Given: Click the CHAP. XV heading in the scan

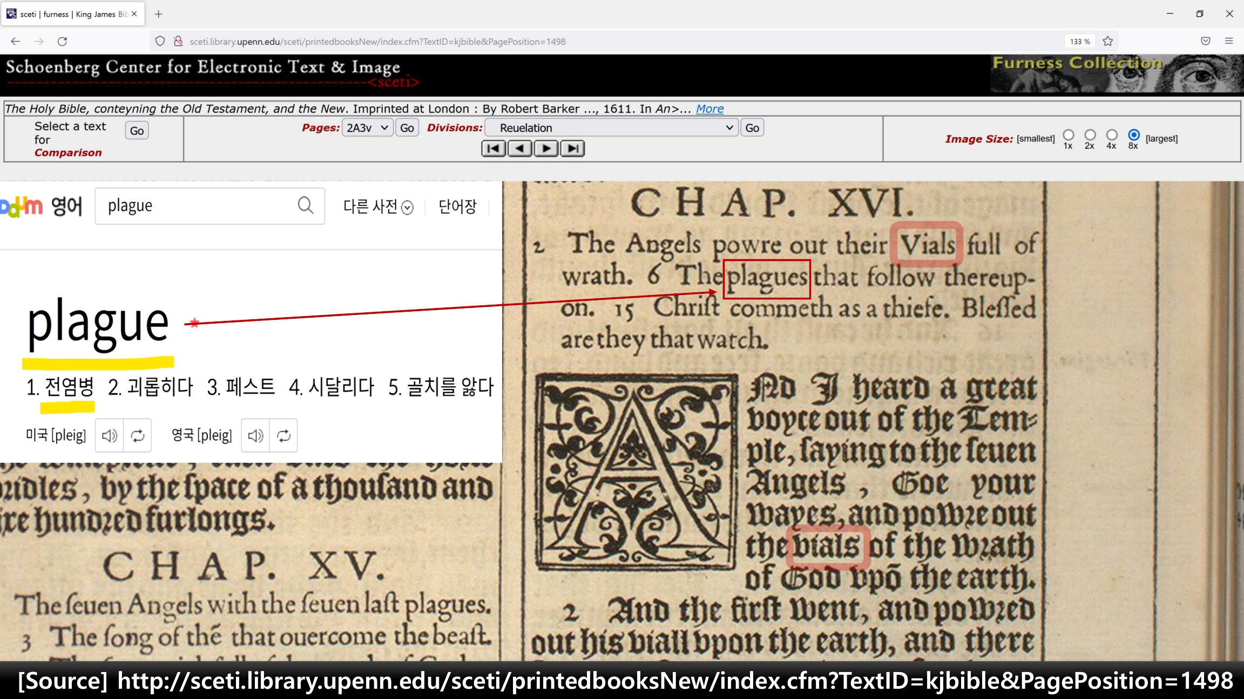Looking at the screenshot, I should point(244,566).
